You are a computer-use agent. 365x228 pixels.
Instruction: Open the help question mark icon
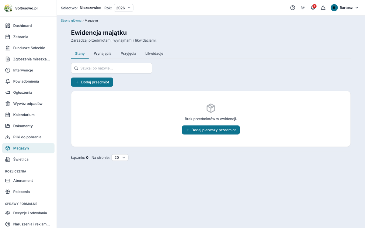[x=293, y=8]
